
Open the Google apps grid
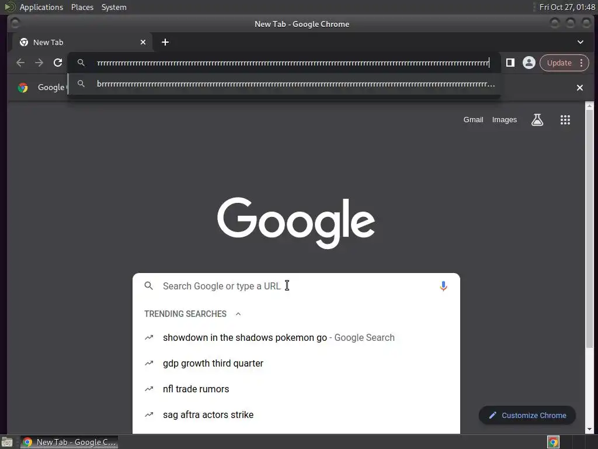(565, 120)
